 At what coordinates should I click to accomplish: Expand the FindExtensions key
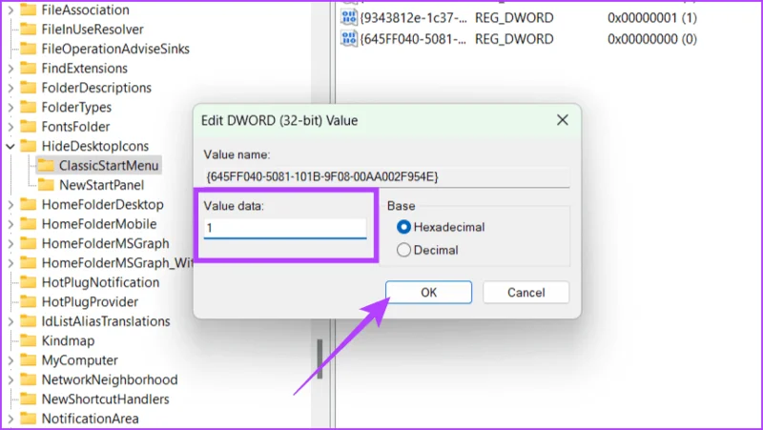10,68
